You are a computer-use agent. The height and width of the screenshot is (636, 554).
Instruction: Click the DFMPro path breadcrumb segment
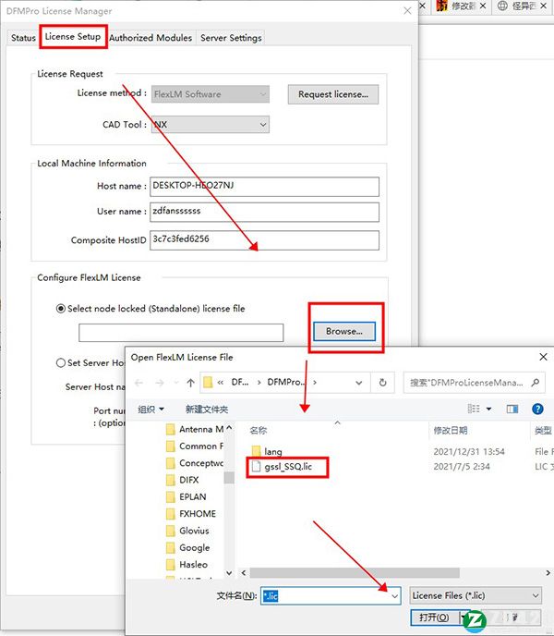[x=285, y=382]
